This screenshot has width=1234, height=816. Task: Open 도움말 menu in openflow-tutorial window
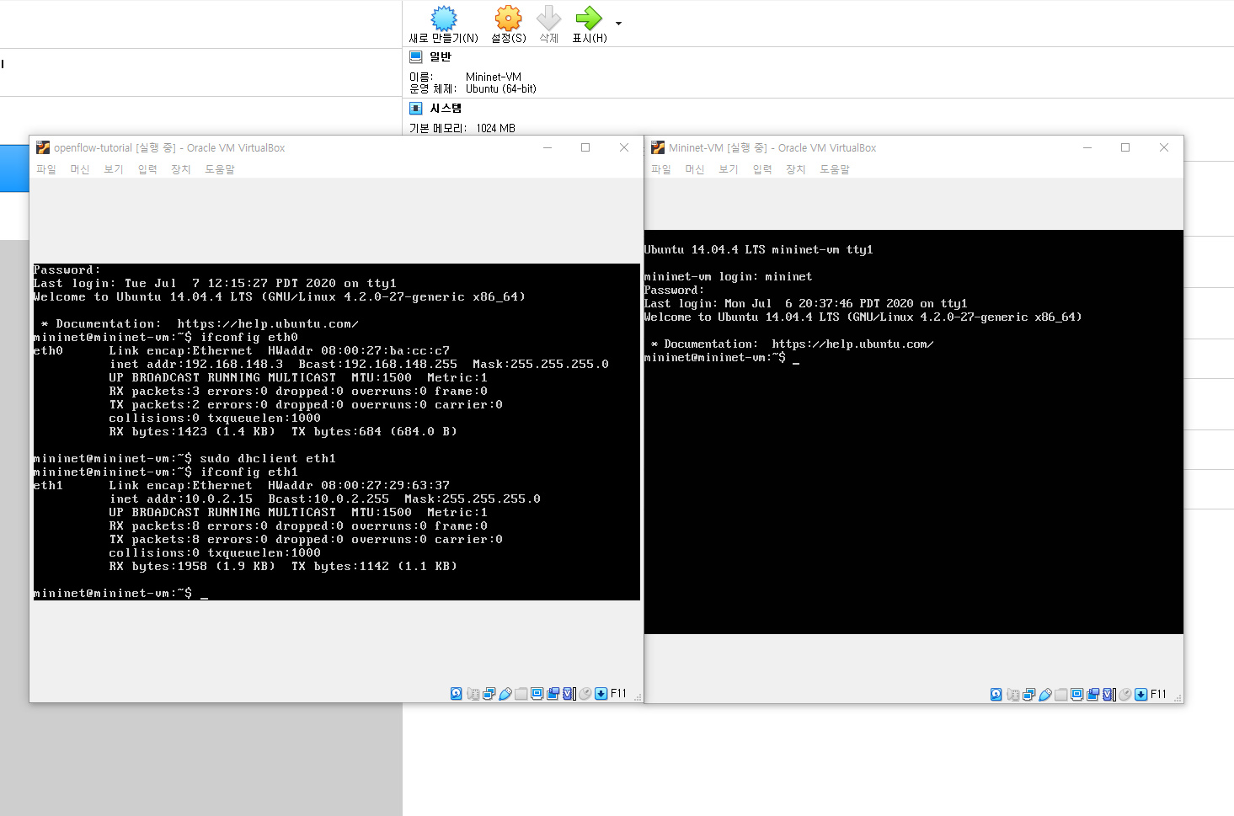click(220, 169)
